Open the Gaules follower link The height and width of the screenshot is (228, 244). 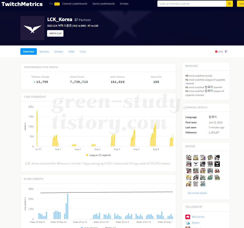coord(196,222)
